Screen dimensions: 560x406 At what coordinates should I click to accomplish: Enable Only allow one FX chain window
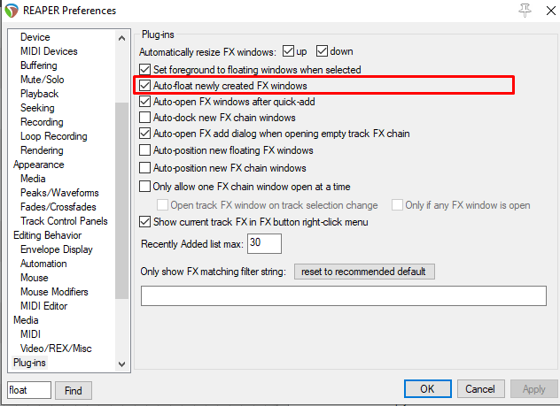(146, 187)
